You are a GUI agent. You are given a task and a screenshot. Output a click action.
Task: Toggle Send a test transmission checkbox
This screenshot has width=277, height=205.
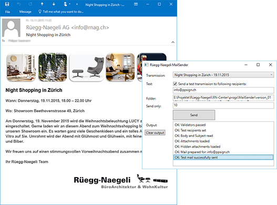175,84
